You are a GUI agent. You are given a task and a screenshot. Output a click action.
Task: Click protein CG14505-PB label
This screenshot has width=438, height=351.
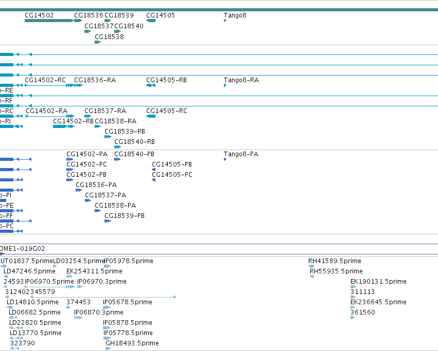[172, 164]
